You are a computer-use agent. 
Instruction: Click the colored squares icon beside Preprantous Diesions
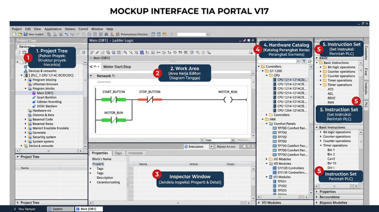click(118, 34)
